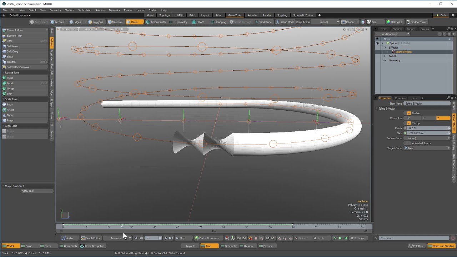This screenshot has height=257, width=457.
Task: Choose the Bulge tool icon
Action: [x=4, y=121]
